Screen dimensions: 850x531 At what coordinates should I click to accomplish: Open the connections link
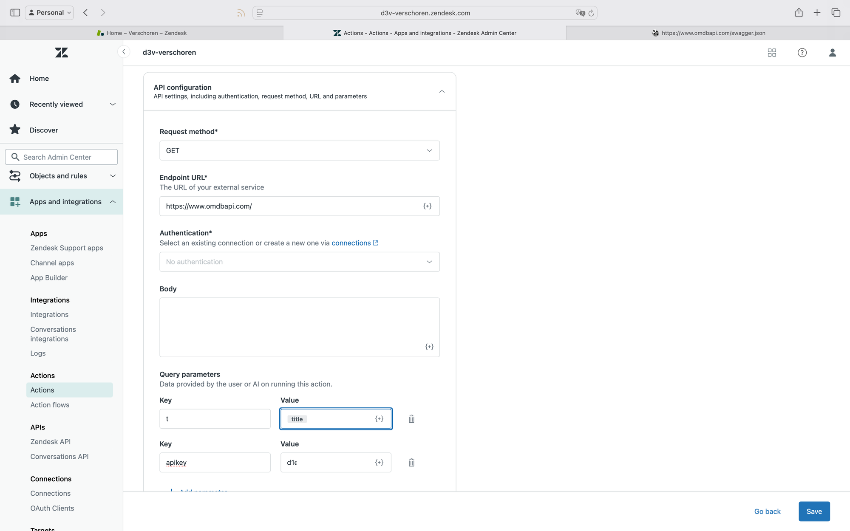click(x=351, y=243)
